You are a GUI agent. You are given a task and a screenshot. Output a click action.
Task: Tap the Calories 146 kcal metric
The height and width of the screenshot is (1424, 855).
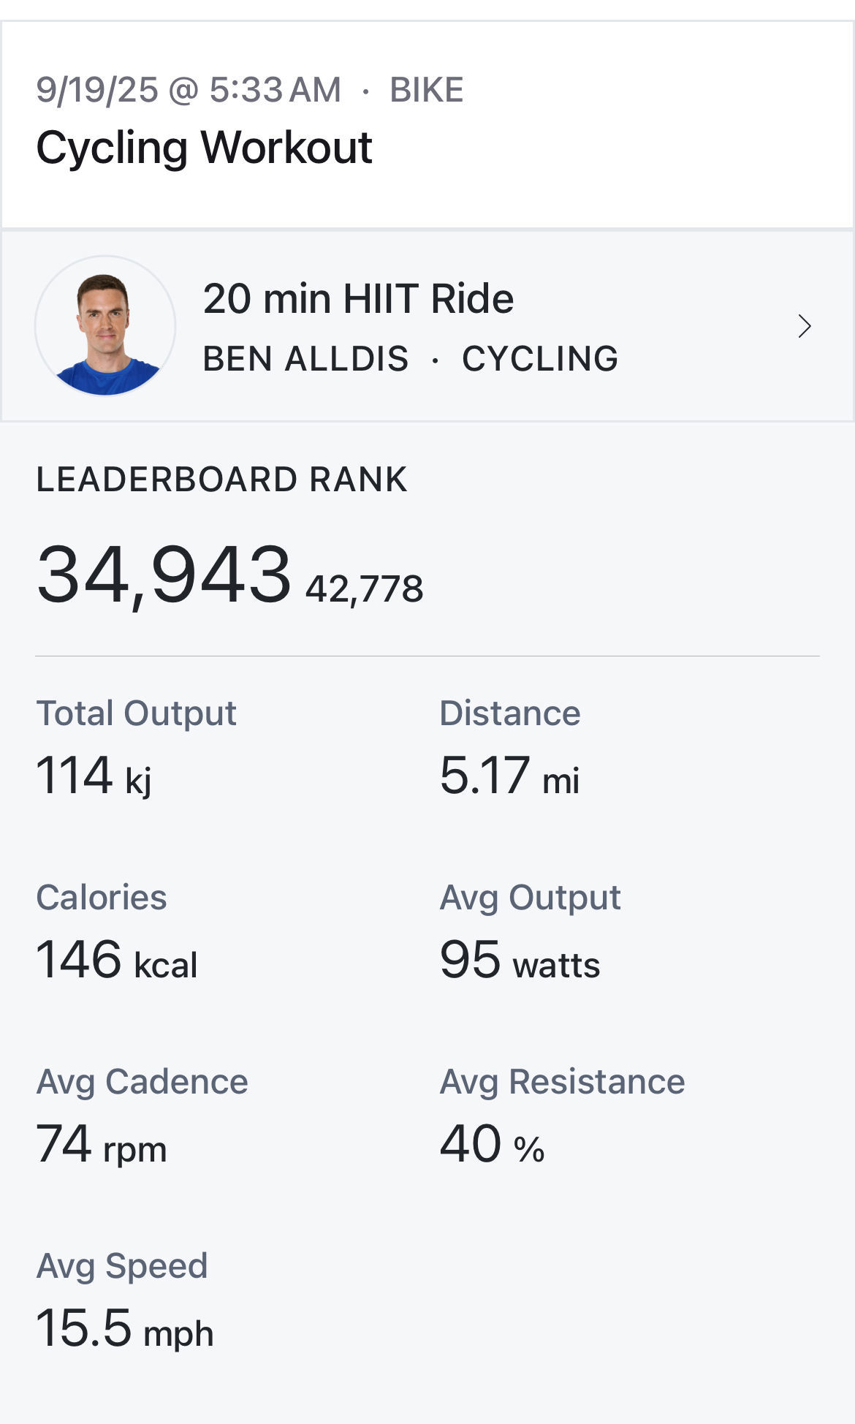pyautogui.click(x=117, y=960)
